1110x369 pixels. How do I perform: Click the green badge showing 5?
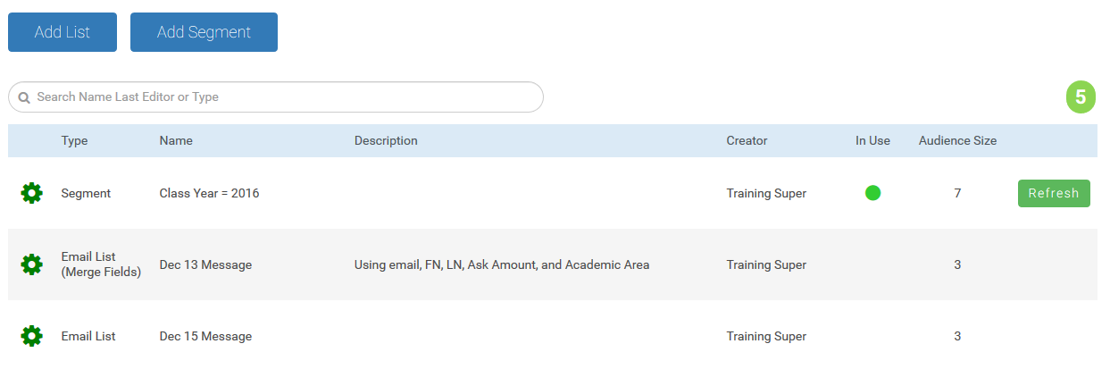[1081, 97]
